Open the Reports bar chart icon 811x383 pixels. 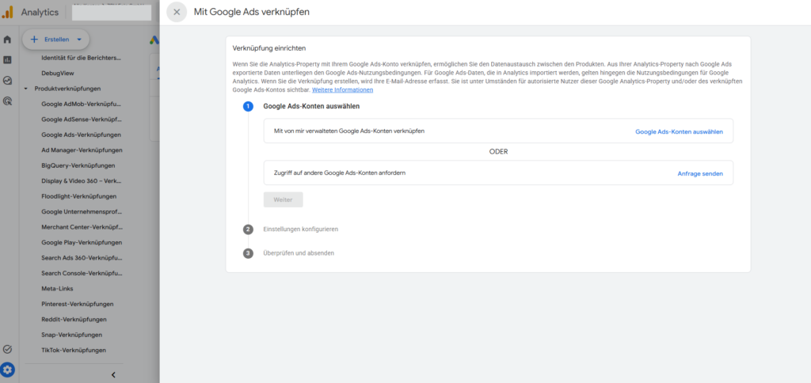tap(7, 60)
